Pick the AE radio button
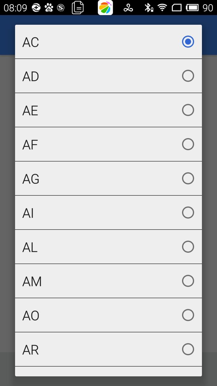This screenshot has width=217, height=386. pyautogui.click(x=188, y=110)
